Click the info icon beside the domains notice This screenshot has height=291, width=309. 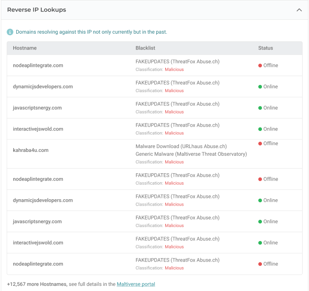pyautogui.click(x=10, y=32)
